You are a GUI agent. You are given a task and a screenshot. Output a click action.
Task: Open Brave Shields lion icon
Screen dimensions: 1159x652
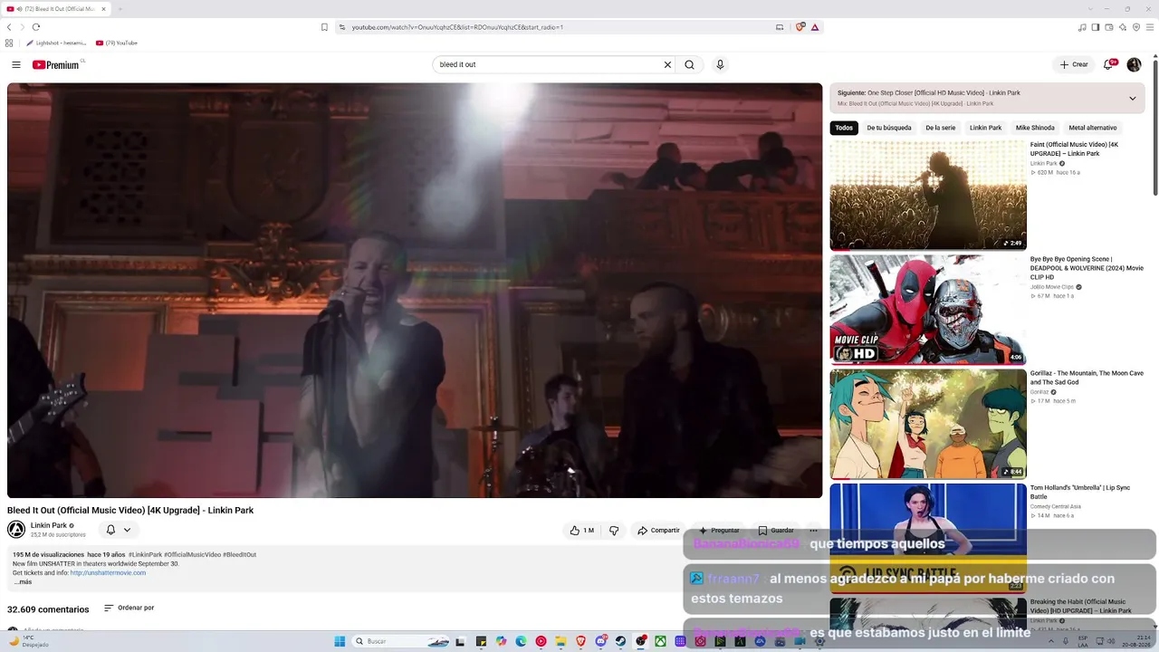[x=800, y=27]
